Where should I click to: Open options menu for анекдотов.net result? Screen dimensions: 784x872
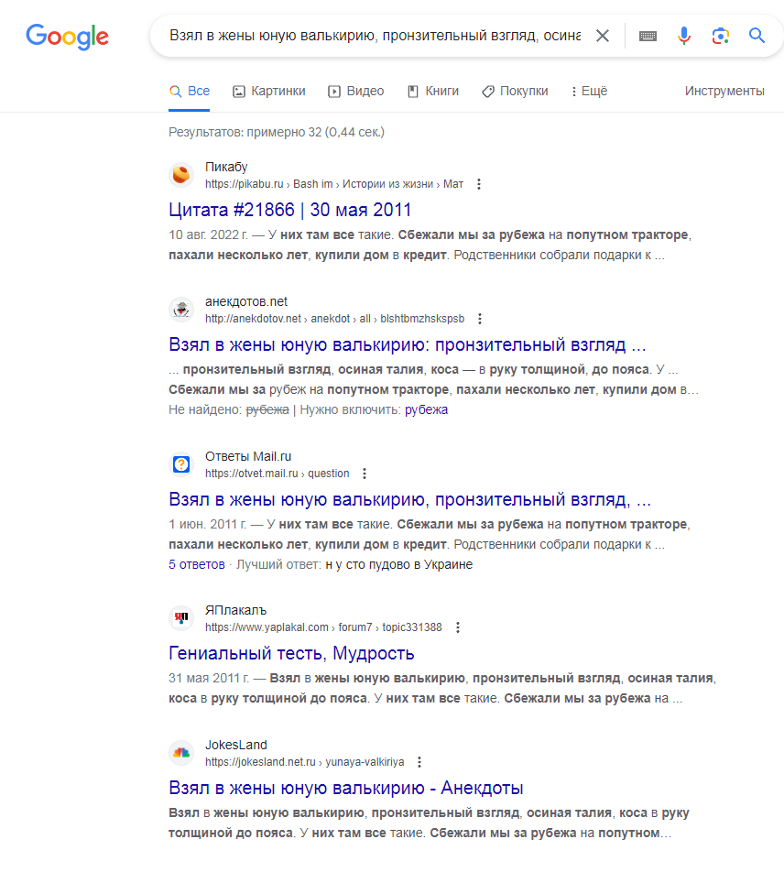(x=479, y=319)
